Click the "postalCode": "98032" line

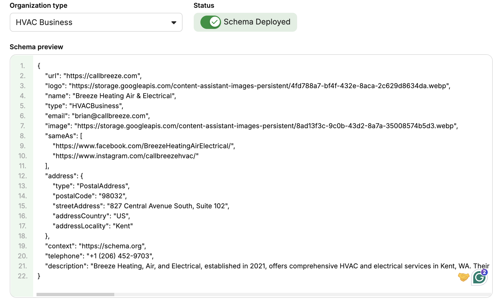pos(90,196)
